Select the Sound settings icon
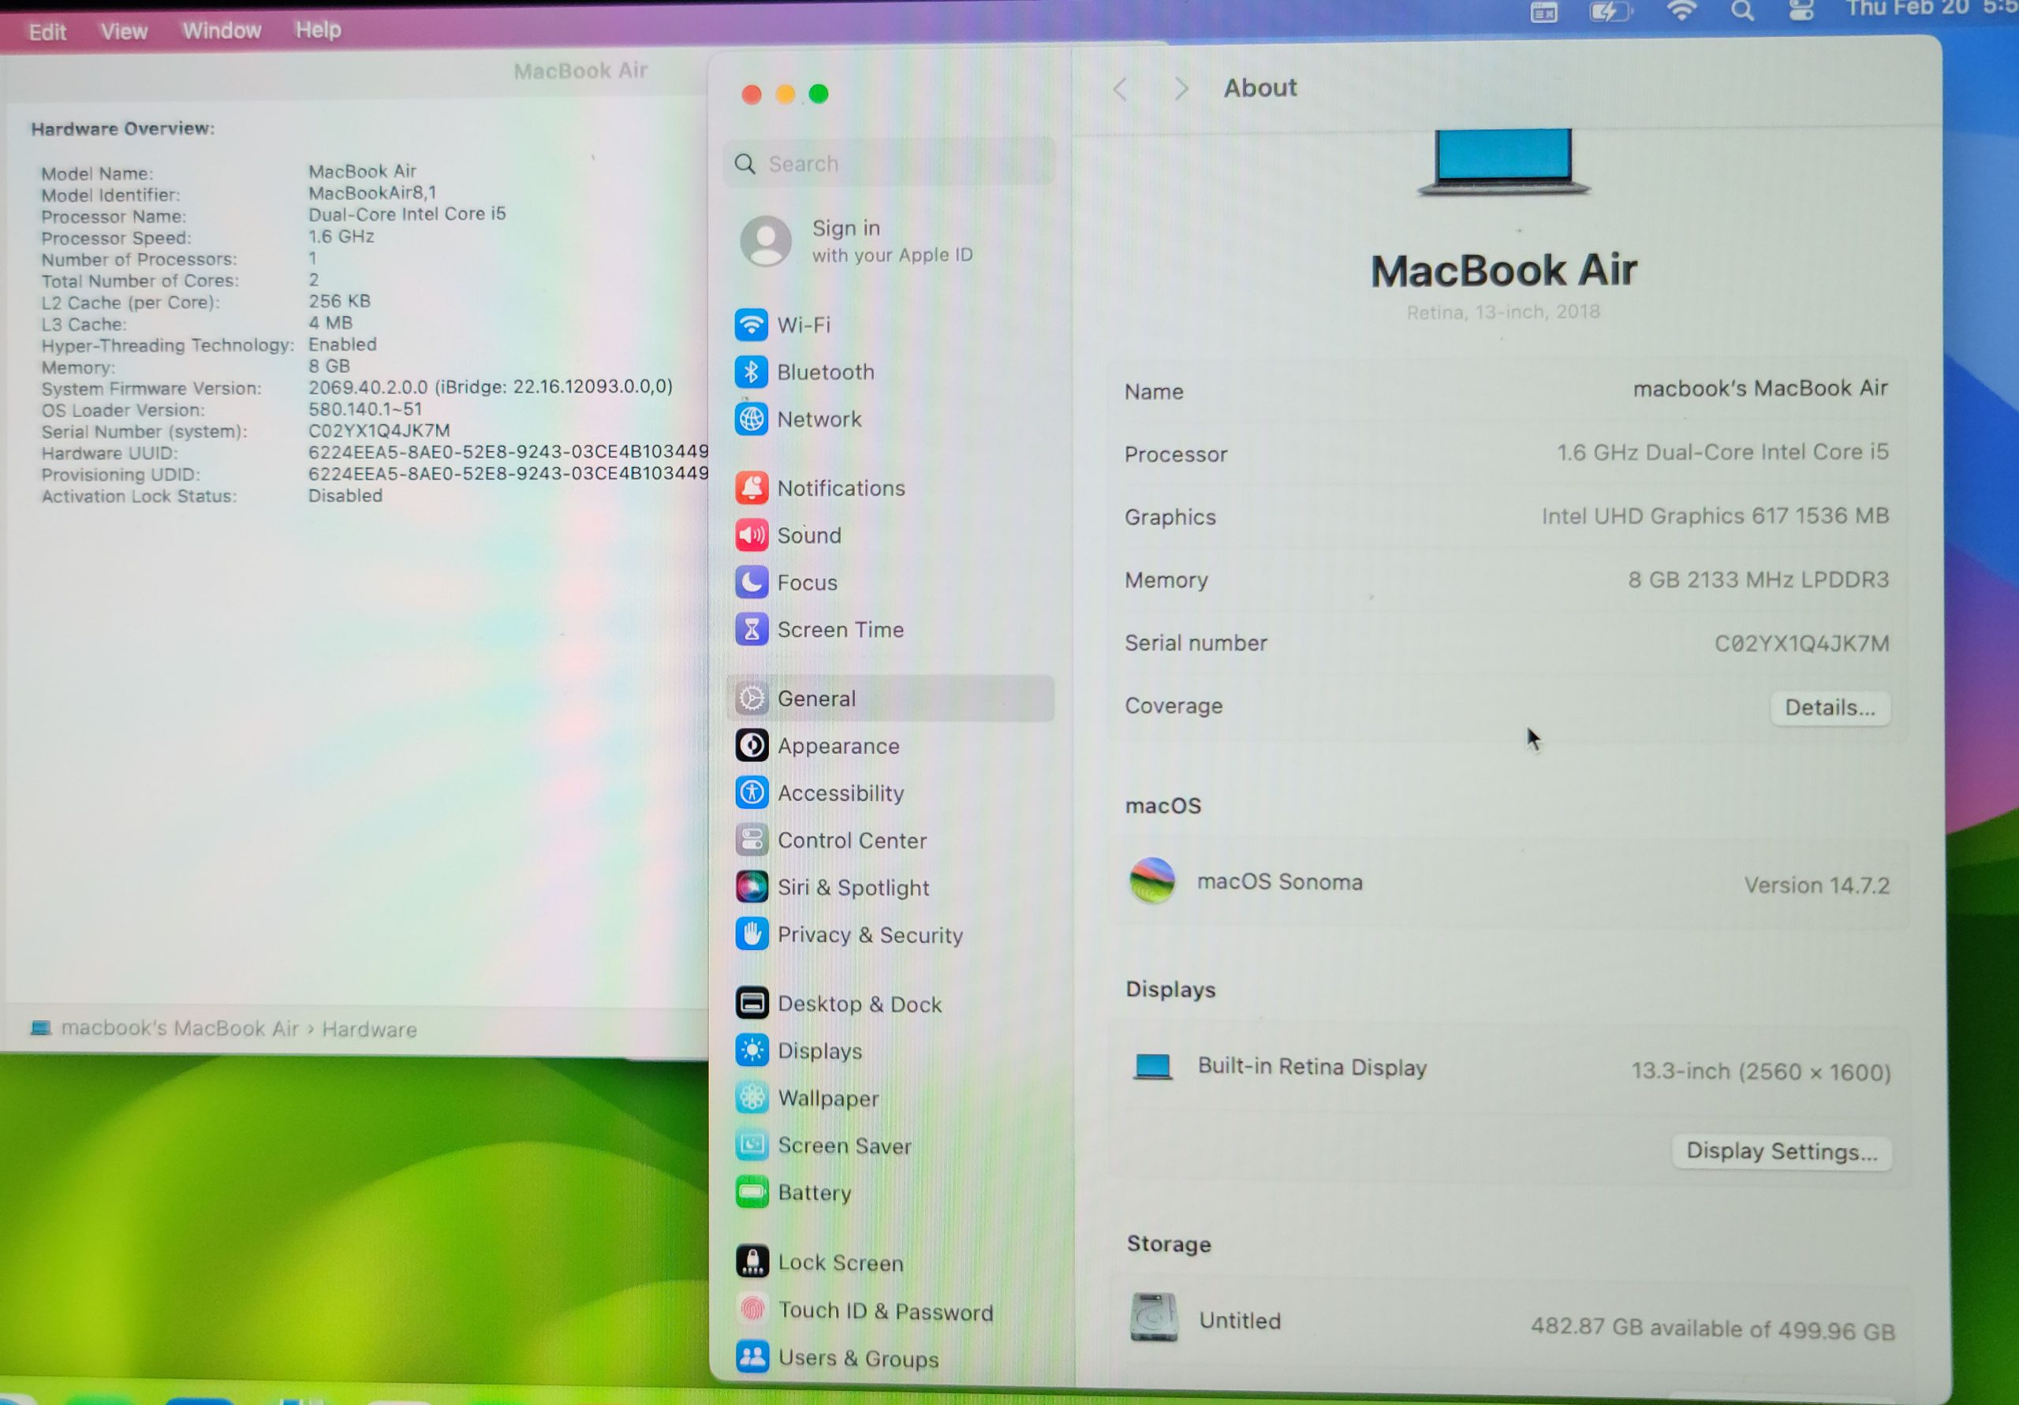Screen dimensions: 2019x1405 pos(751,535)
